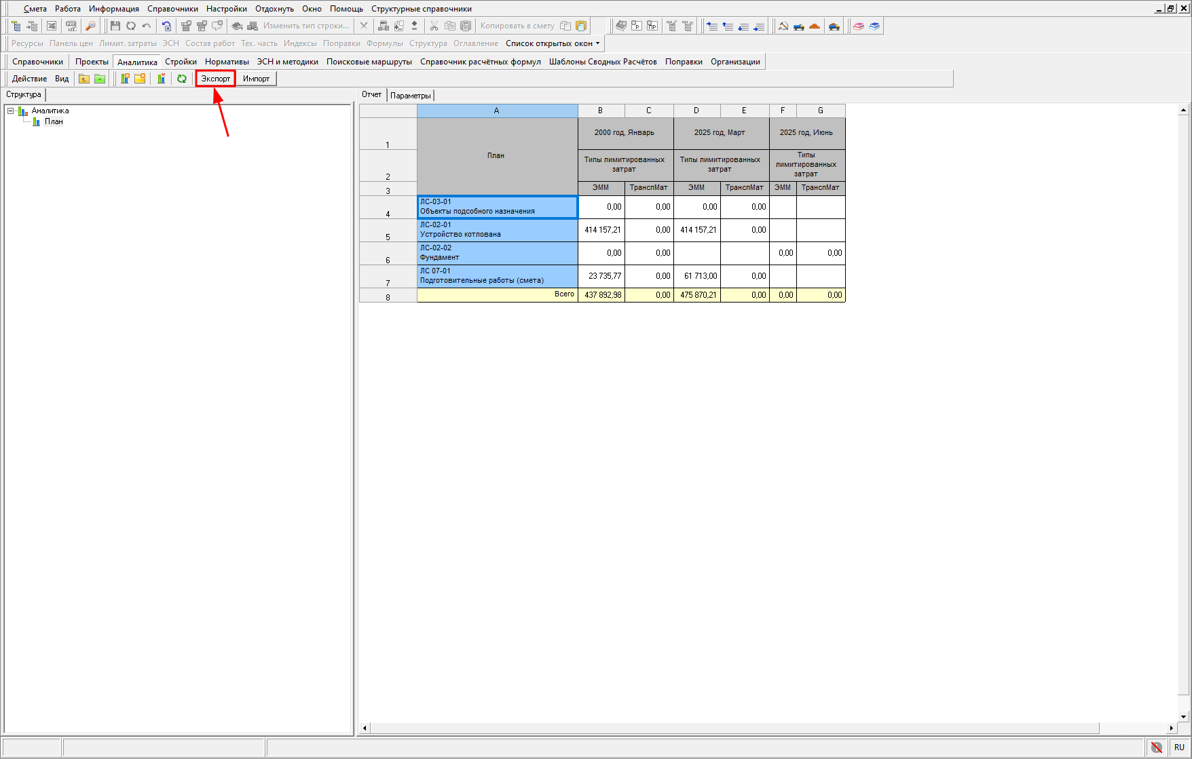Collapse the Аналитика tree node
Image resolution: width=1192 pixels, height=759 pixels.
pos(11,111)
